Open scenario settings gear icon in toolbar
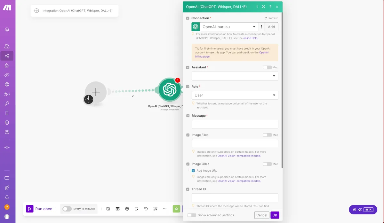Viewport: 384px width, 223px height. tap(127, 209)
